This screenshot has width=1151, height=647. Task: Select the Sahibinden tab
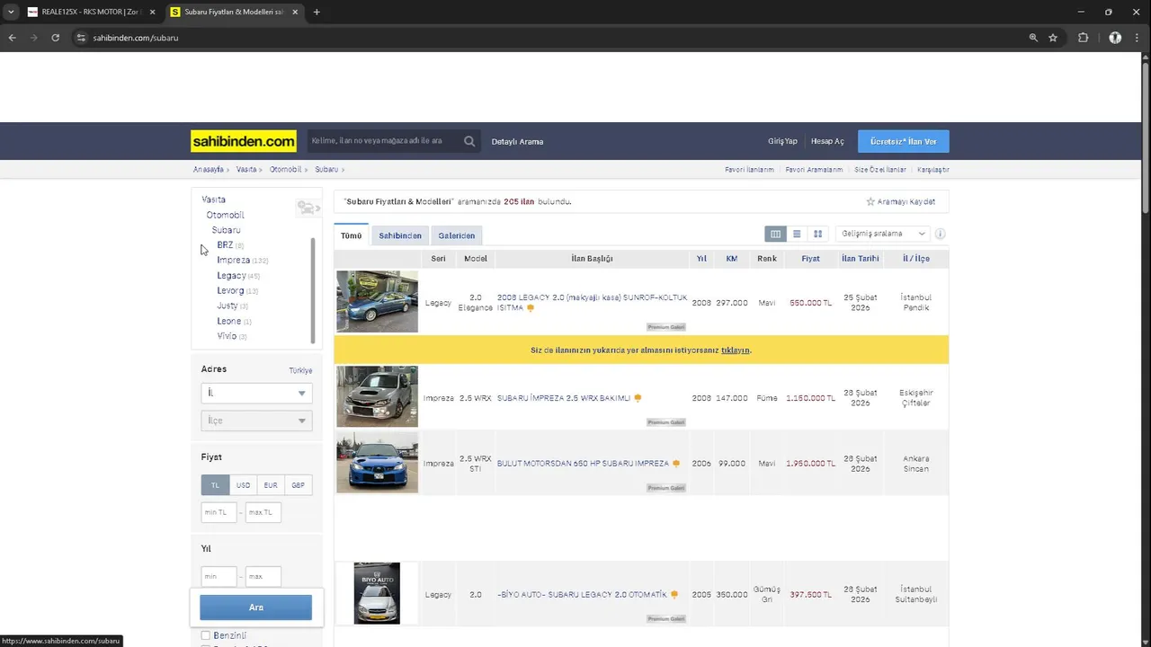[400, 235]
